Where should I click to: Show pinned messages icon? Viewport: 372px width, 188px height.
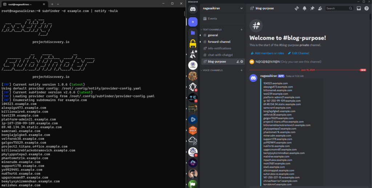312,8
